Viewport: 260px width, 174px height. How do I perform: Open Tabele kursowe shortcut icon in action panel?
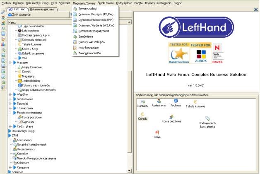[195, 104]
